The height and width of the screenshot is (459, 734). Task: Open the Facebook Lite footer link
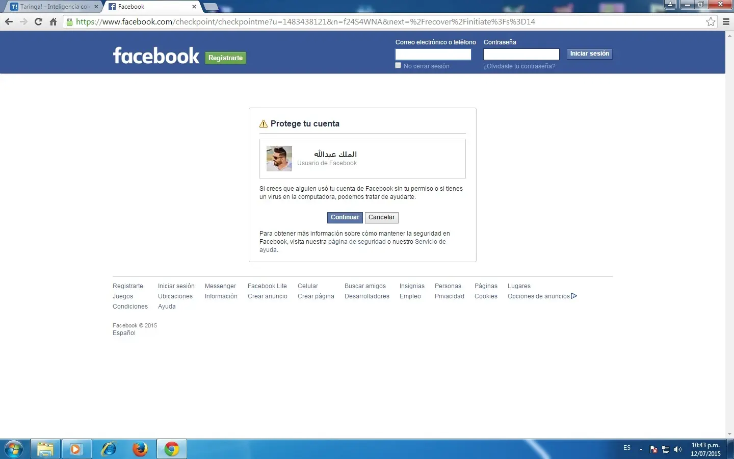click(267, 286)
